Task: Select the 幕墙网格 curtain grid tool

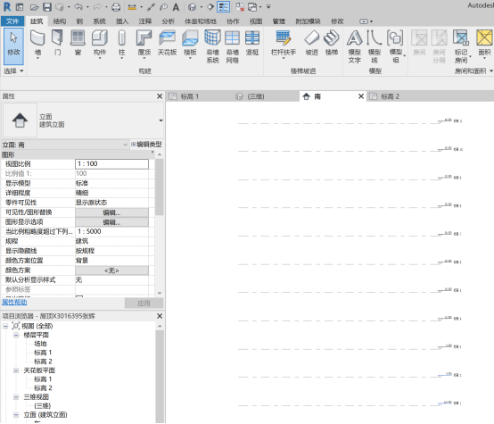Action: (232, 46)
